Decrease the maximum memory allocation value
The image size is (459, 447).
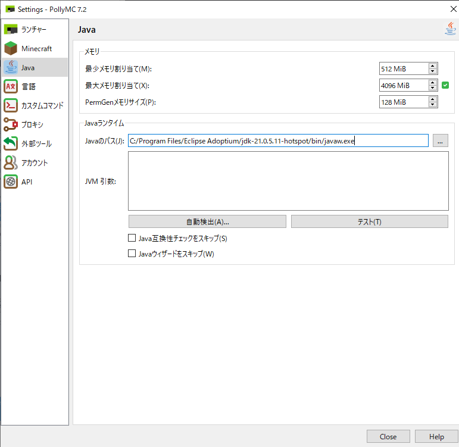(x=432, y=88)
